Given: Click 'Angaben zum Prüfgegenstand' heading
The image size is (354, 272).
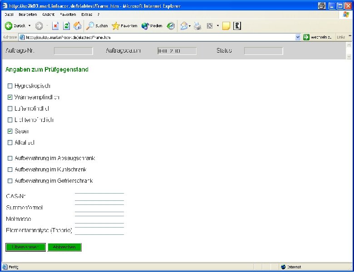Looking at the screenshot, I should 47,69.
